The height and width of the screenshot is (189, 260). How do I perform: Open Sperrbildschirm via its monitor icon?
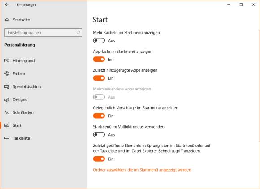pyautogui.click(x=7, y=86)
